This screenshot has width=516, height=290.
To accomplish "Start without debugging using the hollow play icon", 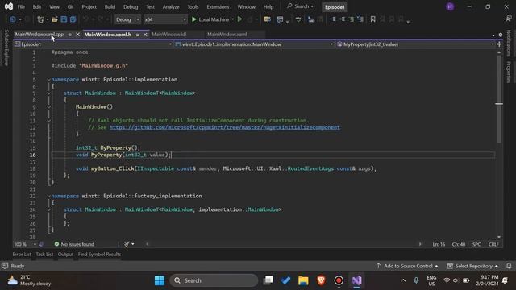I will tap(240, 19).
